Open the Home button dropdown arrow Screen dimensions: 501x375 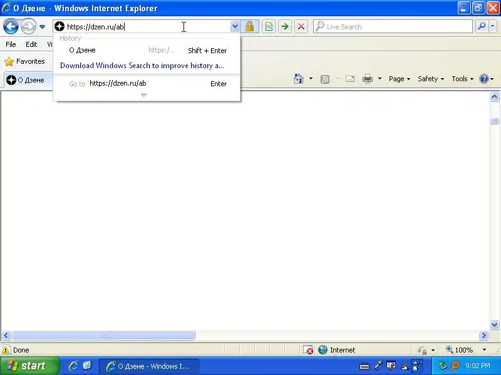[311, 79]
